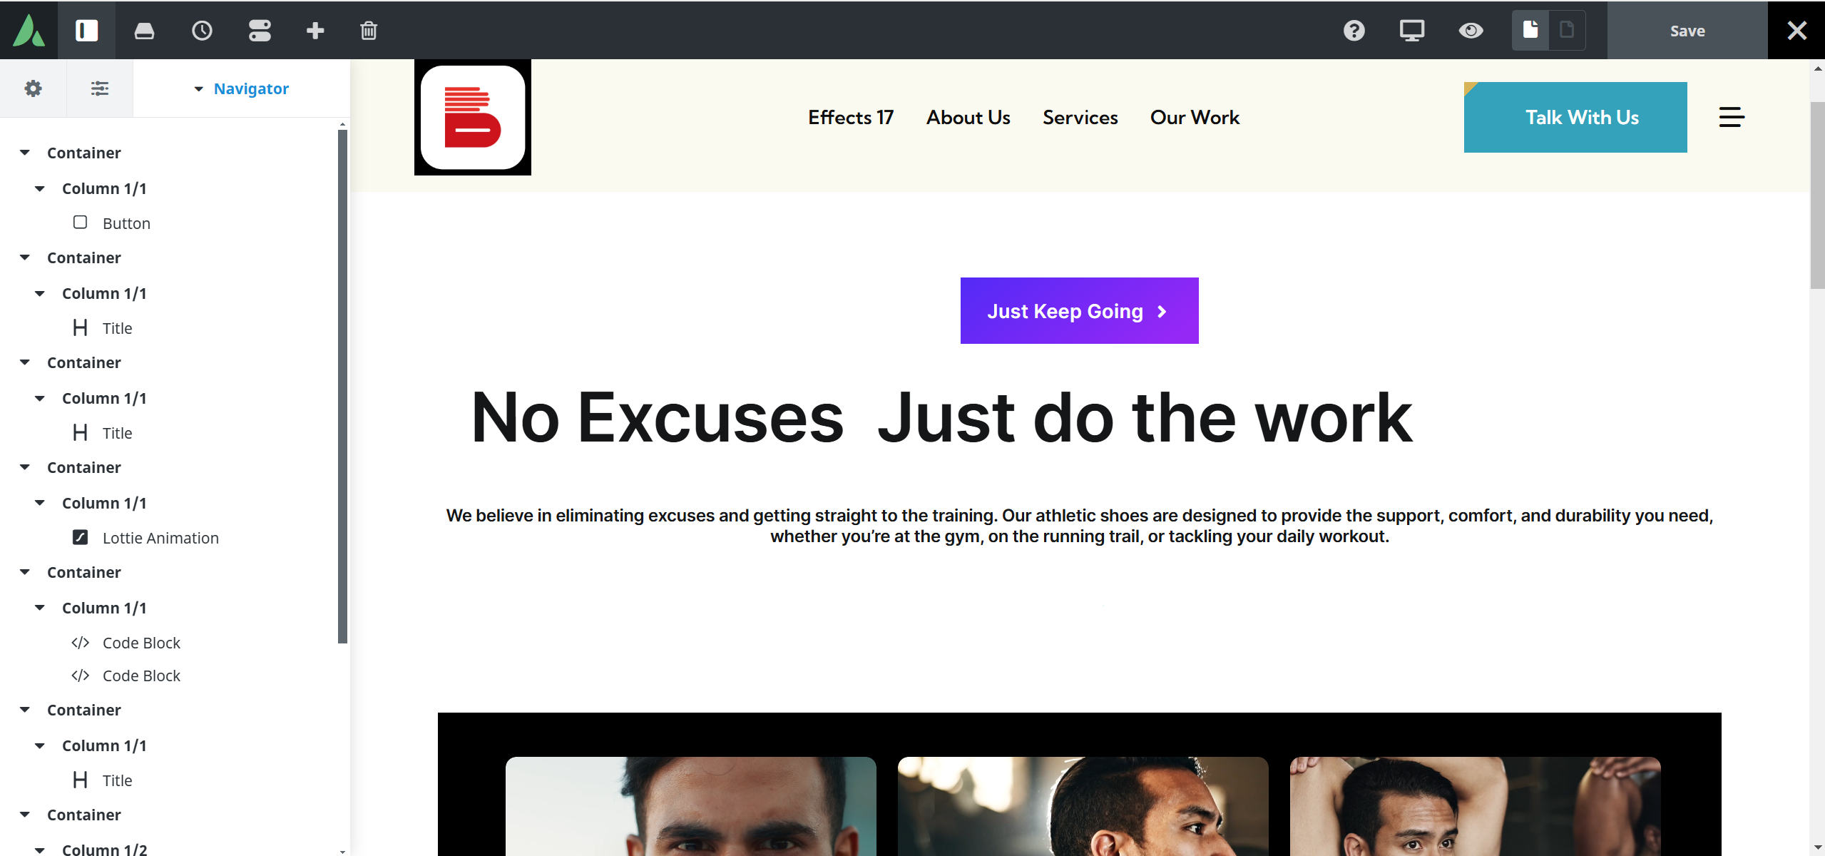Open the Navigator dropdown

[241, 88]
